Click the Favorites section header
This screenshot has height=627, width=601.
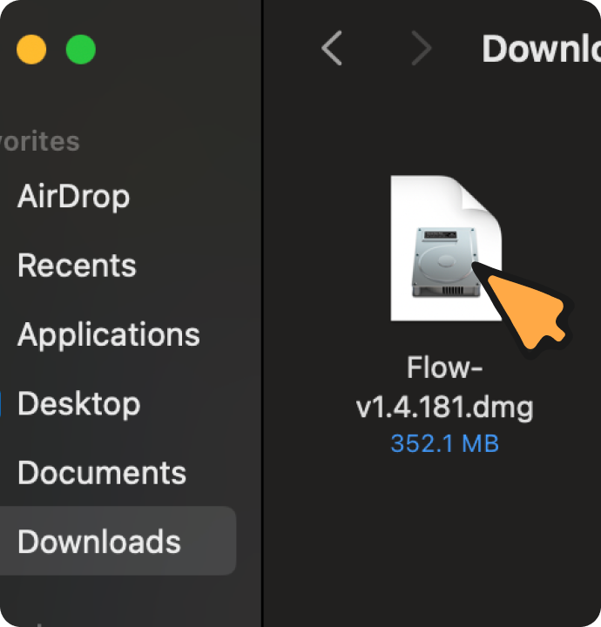(40, 141)
